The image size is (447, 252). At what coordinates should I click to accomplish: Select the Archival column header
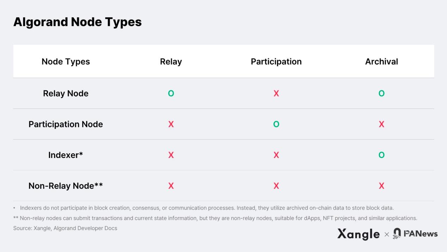click(x=381, y=61)
